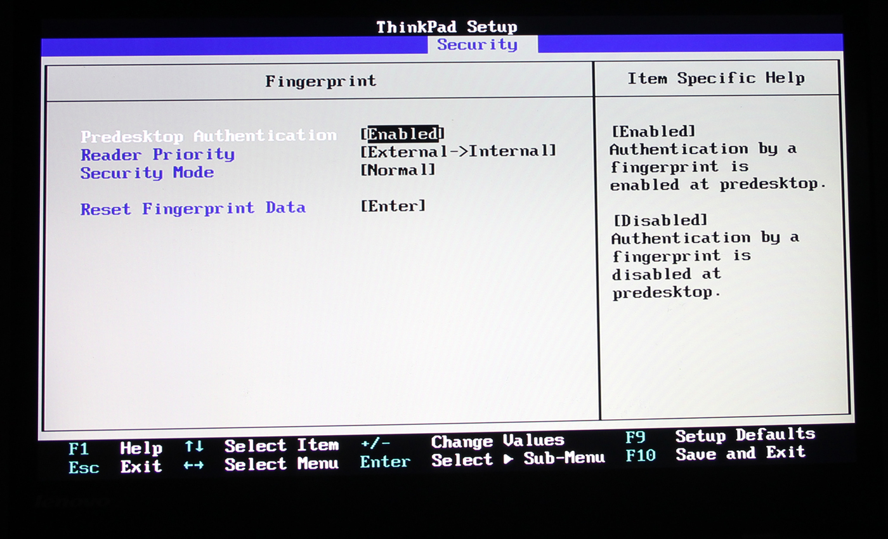888x539 pixels.
Task: Click the Fingerprint panel heading
Action: (x=320, y=81)
